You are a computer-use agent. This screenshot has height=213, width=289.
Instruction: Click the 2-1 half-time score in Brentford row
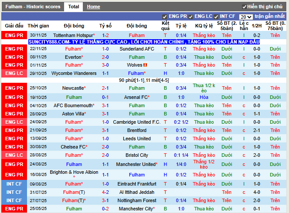(x=257, y=130)
